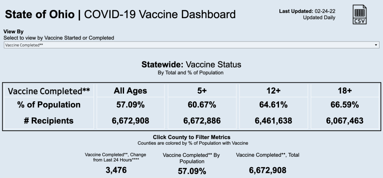
Task: Click the 6,067,463 recipients count
Action: click(x=345, y=121)
